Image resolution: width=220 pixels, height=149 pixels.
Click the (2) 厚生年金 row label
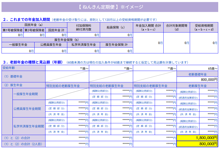(x=23, y=85)
